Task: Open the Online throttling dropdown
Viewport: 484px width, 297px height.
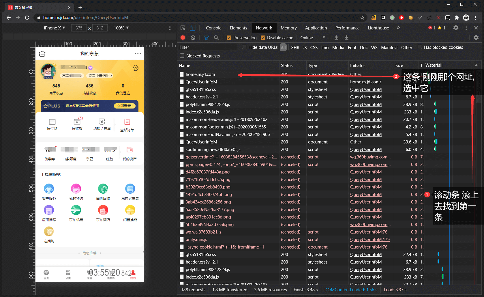Action: [x=313, y=38]
